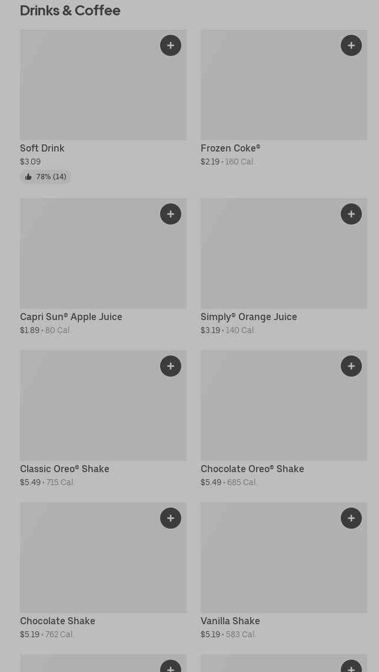Add Capri Sun Apple Juice via plus
This screenshot has height=672, width=379.
(171, 214)
